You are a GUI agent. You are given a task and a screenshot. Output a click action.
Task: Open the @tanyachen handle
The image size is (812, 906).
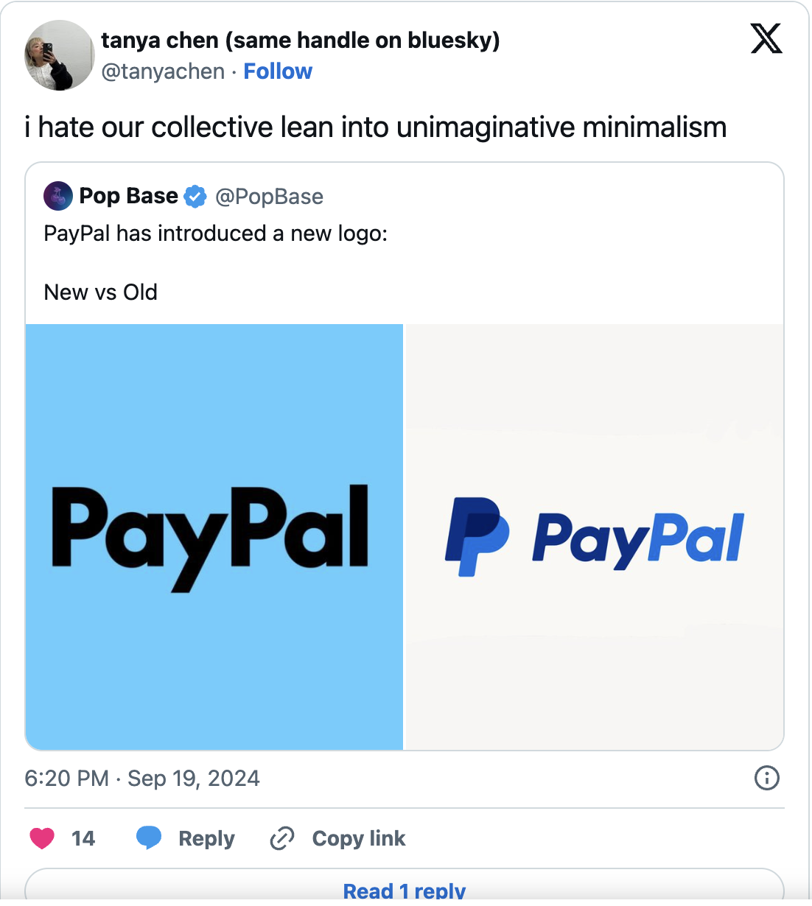163,71
